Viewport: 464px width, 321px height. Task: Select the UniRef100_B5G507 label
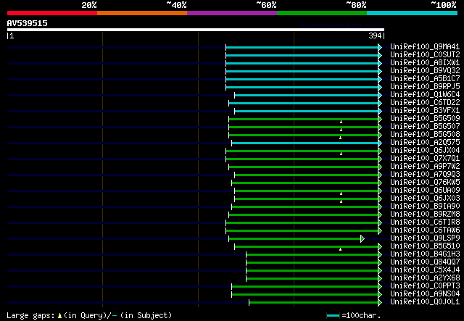pos(425,127)
